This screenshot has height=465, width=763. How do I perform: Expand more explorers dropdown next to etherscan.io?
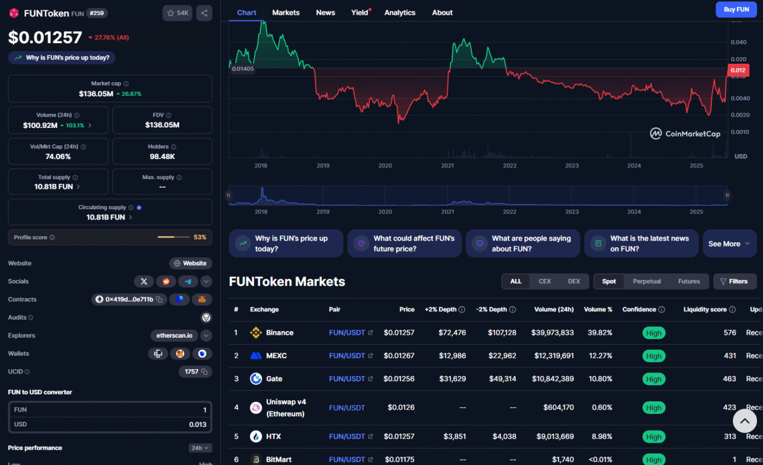tap(206, 335)
